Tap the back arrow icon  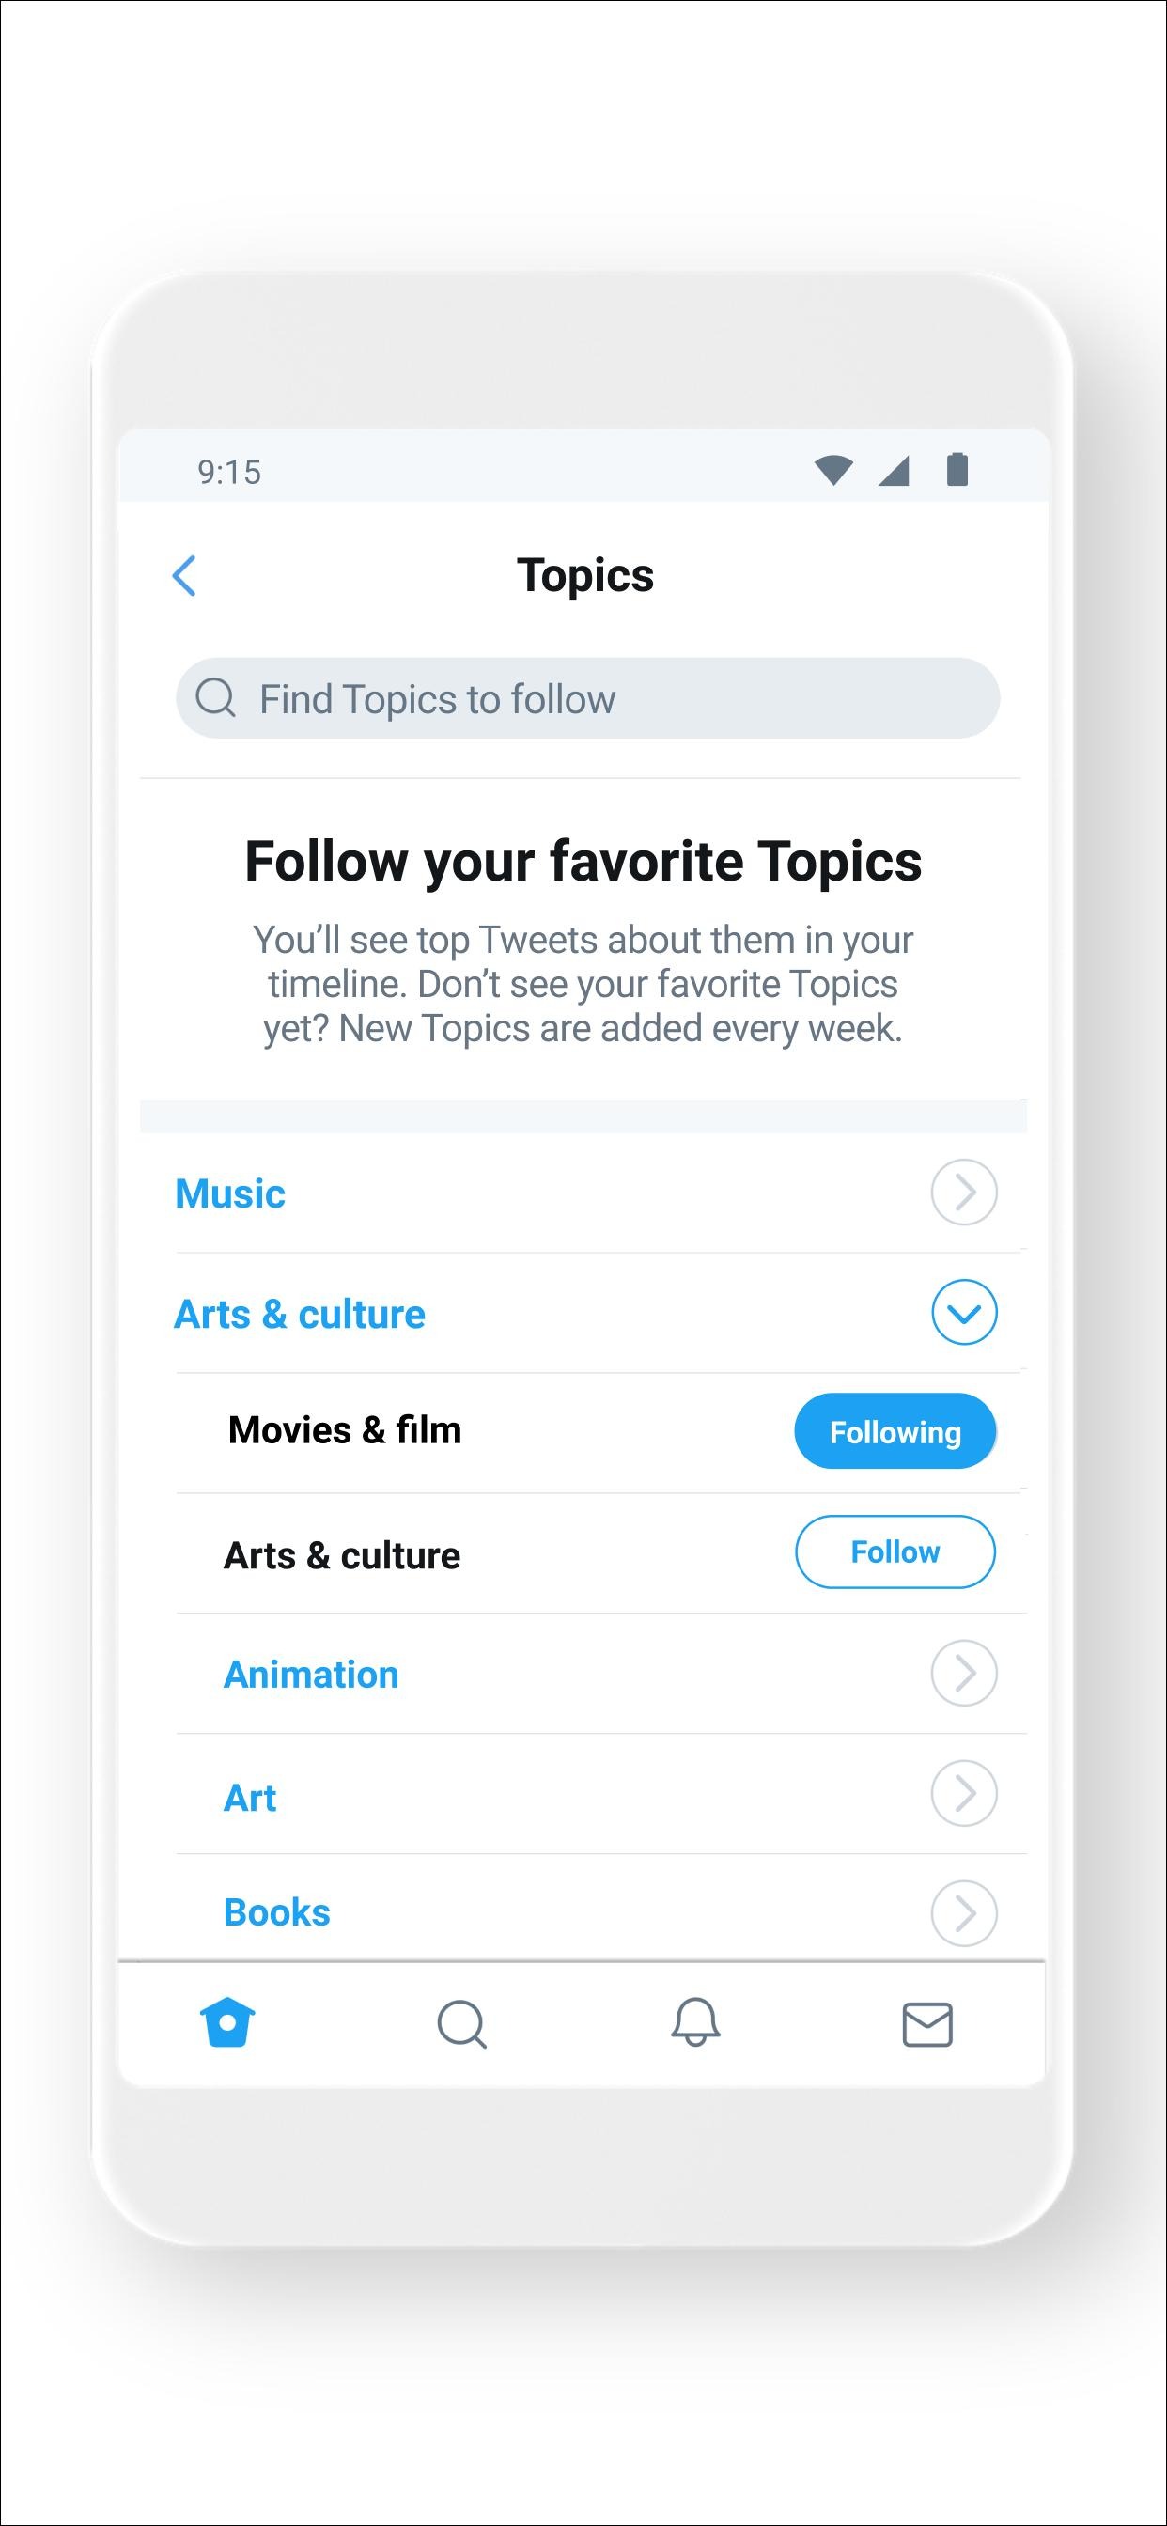pos(184,576)
